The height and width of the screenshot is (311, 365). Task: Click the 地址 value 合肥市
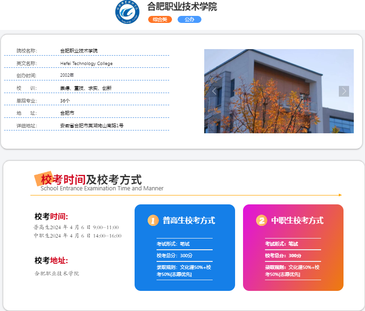pyautogui.click(x=67, y=113)
